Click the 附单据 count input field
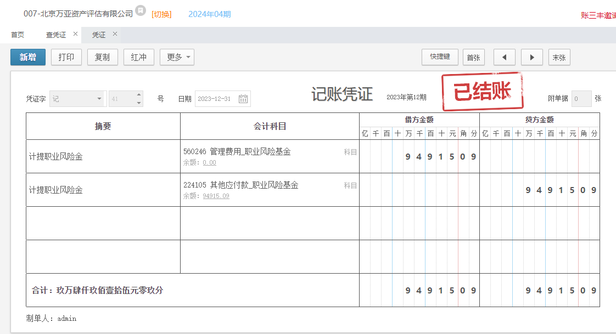 tap(581, 99)
